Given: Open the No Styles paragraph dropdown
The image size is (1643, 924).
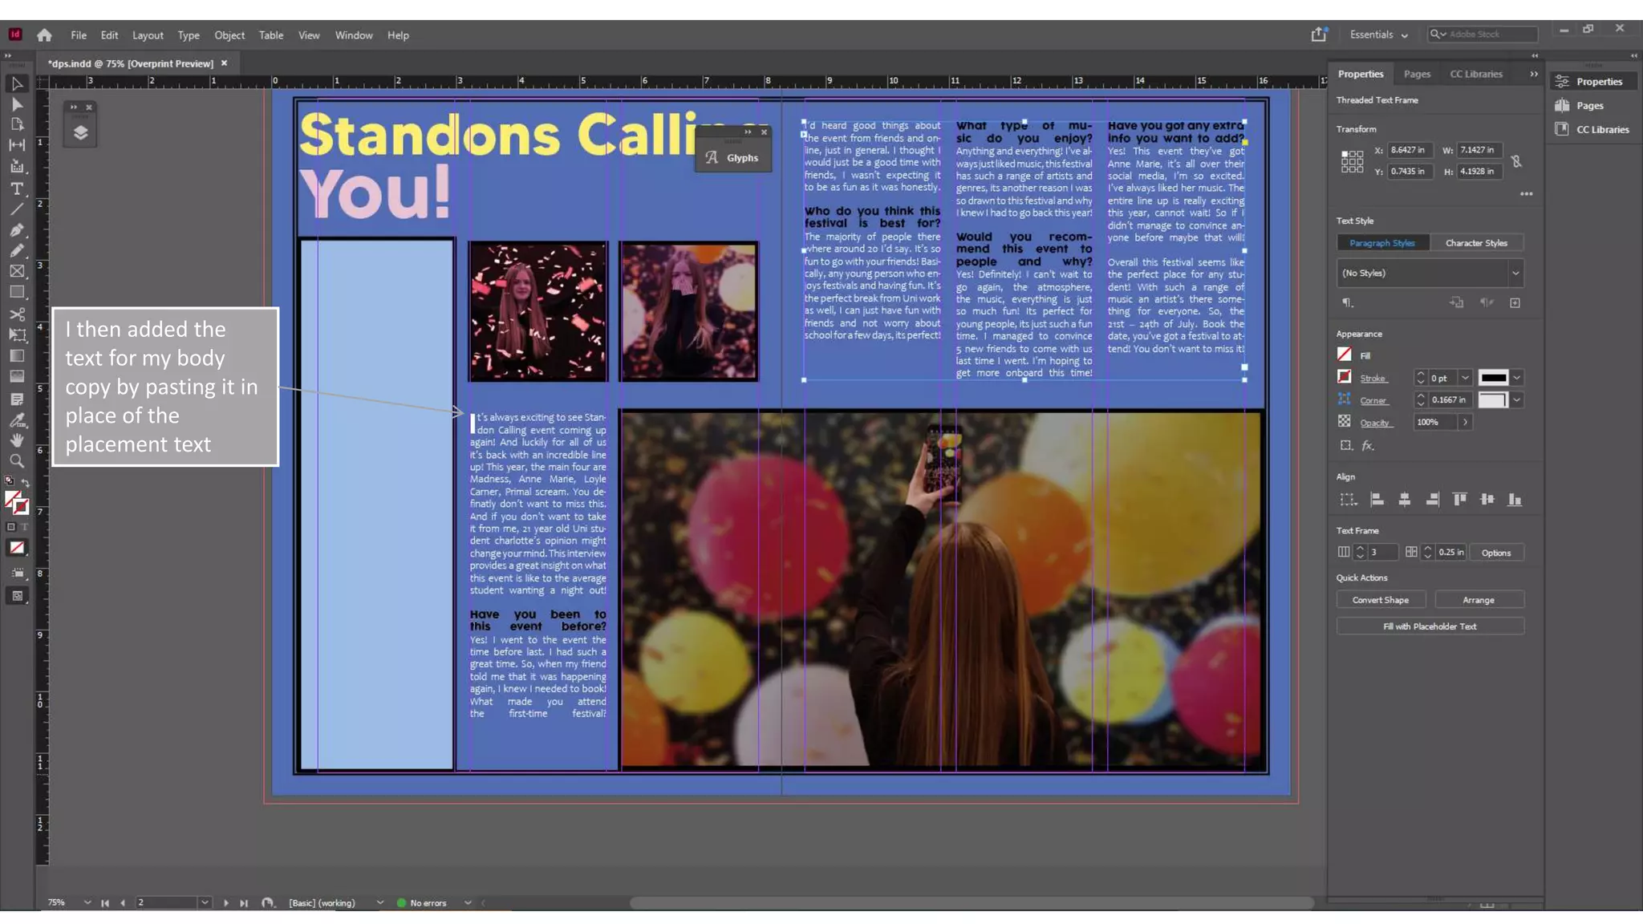Looking at the screenshot, I should [1515, 274].
